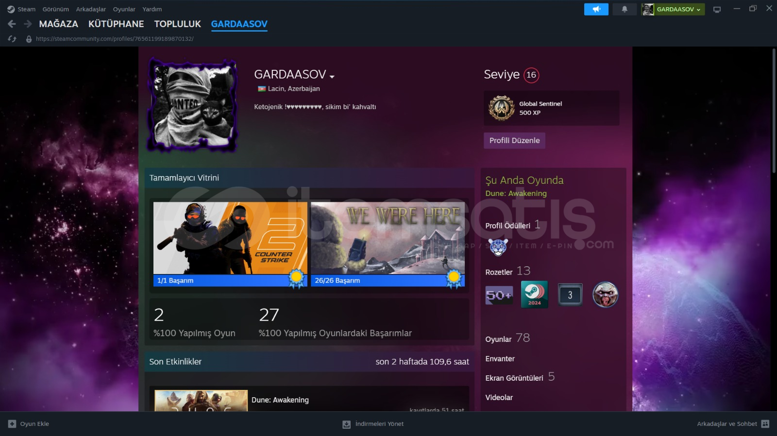This screenshot has height=436, width=777.
Task: Open the Steam 2024 replay badge
Action: point(535,294)
